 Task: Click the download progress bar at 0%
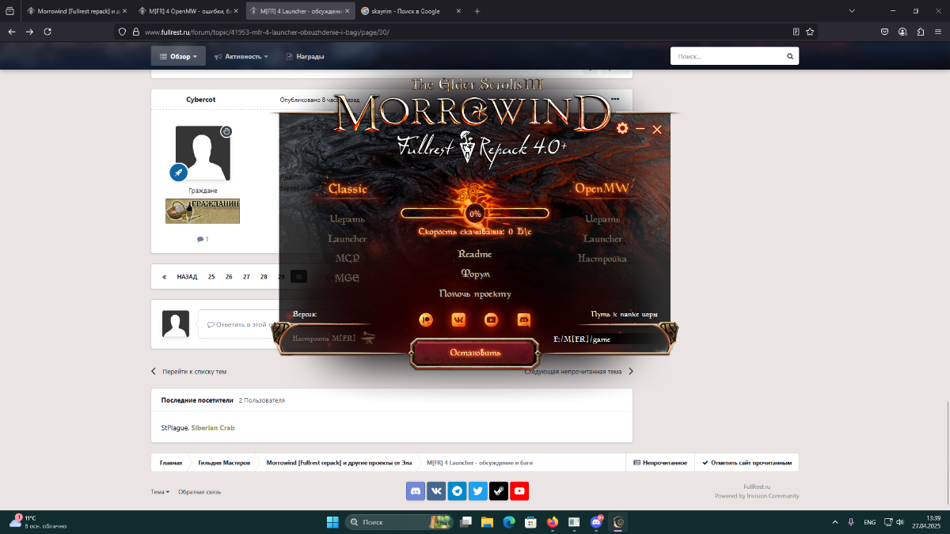point(475,214)
